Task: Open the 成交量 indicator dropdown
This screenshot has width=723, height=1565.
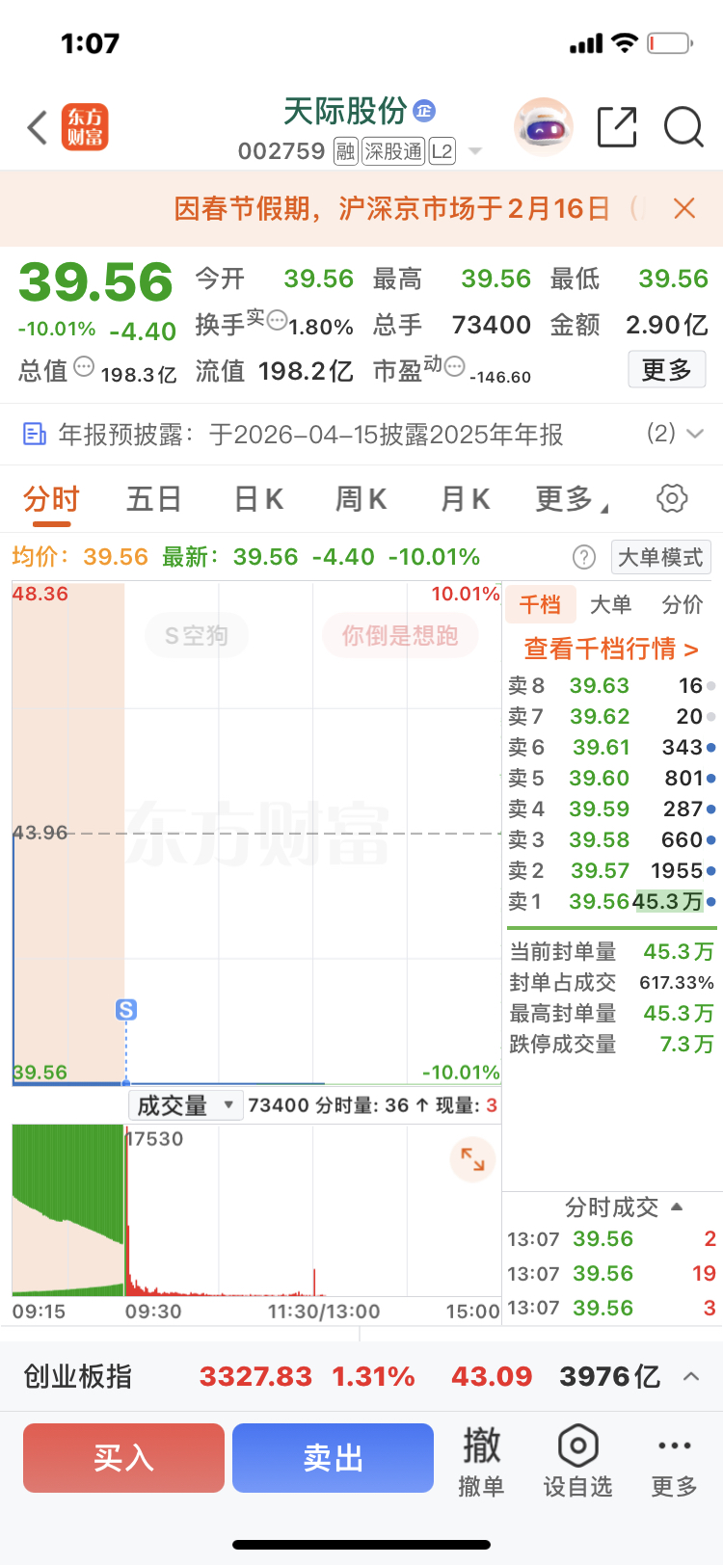Action: 184,1105
